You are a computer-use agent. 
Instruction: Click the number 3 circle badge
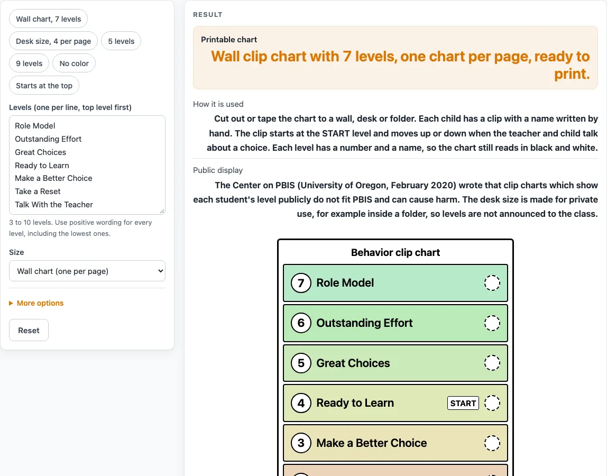click(x=301, y=443)
